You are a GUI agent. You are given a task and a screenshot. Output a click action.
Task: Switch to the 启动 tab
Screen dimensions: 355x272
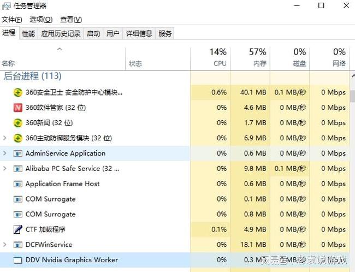click(x=93, y=33)
